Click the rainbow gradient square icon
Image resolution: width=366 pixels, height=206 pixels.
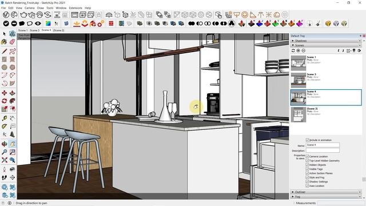(48, 23)
